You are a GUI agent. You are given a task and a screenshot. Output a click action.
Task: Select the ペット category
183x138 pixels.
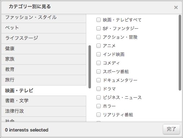[x=44, y=28]
